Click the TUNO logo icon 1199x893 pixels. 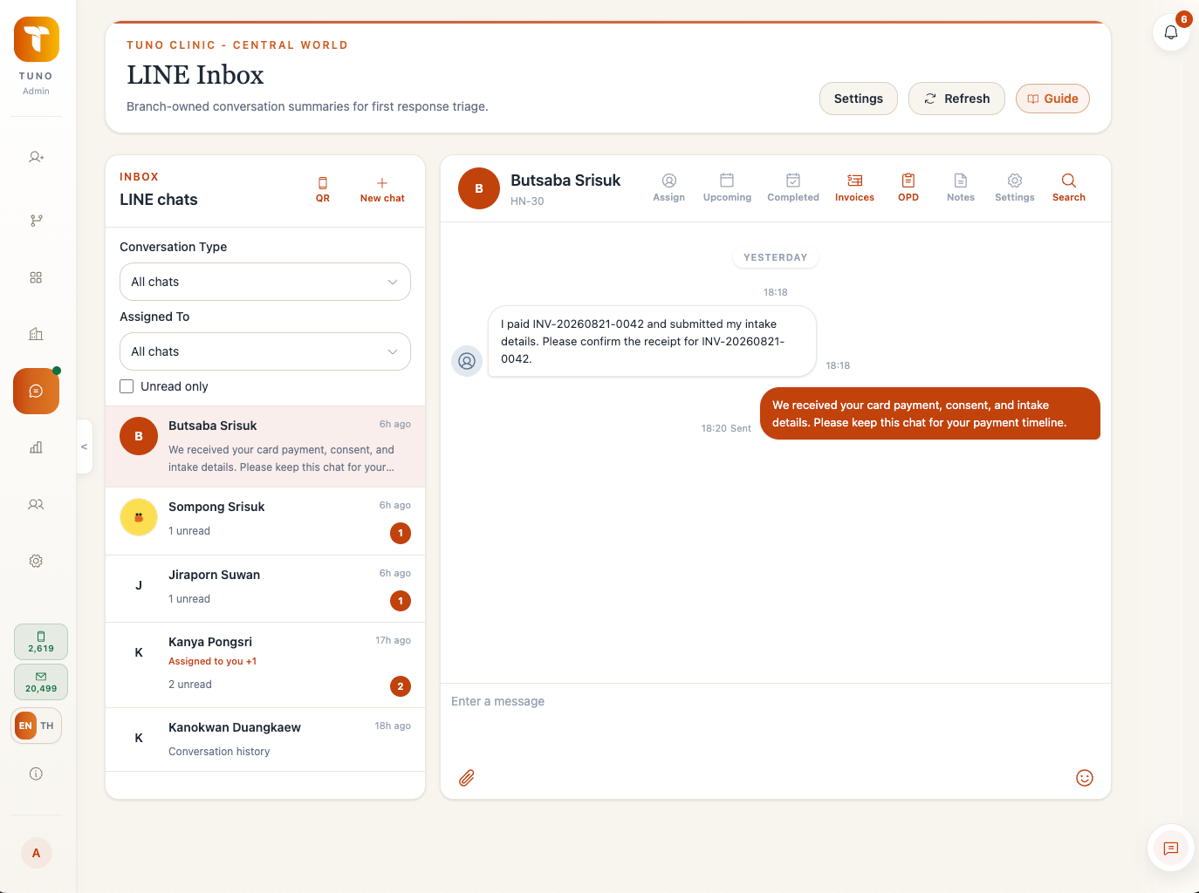point(37,39)
